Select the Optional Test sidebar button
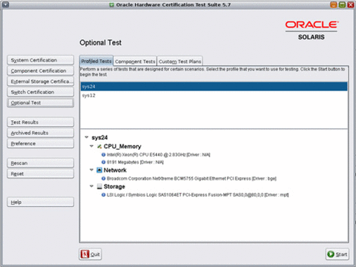Image resolution: width=356 pixels, height=267 pixels. 41,102
